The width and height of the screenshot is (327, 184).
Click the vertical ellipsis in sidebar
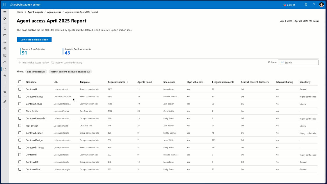[5, 83]
